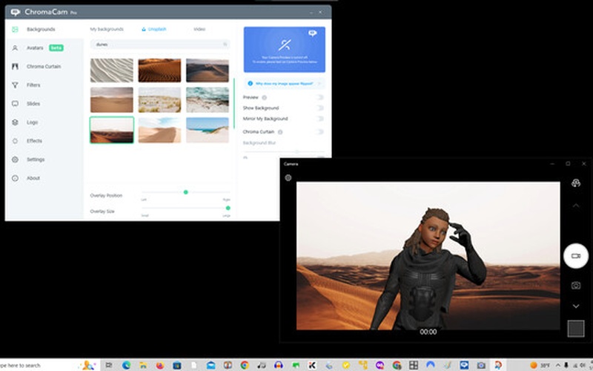Open ChromaCam Settings in the sidebar
The image size is (593, 371).
44,160
